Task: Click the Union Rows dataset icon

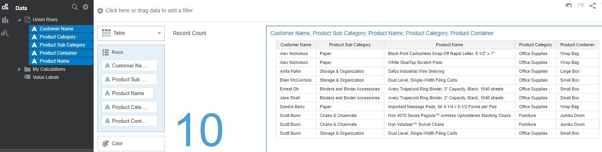Action: click(x=27, y=19)
